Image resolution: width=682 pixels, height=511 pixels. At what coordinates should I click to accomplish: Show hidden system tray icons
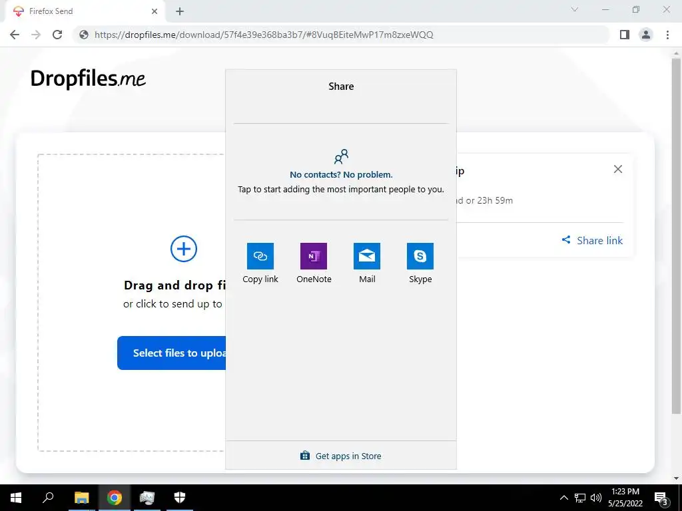click(x=563, y=498)
